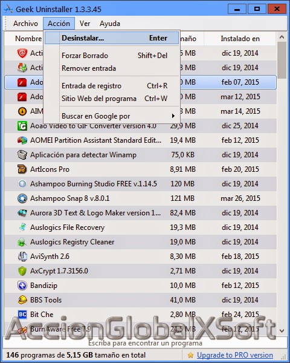The image size is (290, 363).
Task: Open the Ayuda menu
Action: tap(110, 24)
